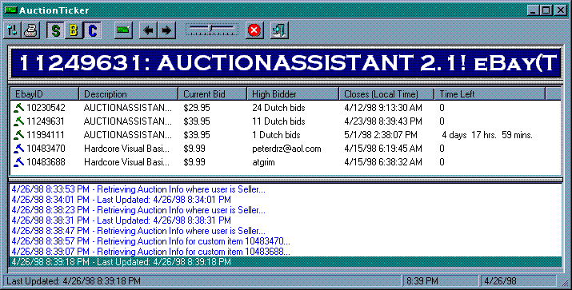Click the 1 Dutch bids cell
The height and width of the screenshot is (290, 572).
point(276,135)
